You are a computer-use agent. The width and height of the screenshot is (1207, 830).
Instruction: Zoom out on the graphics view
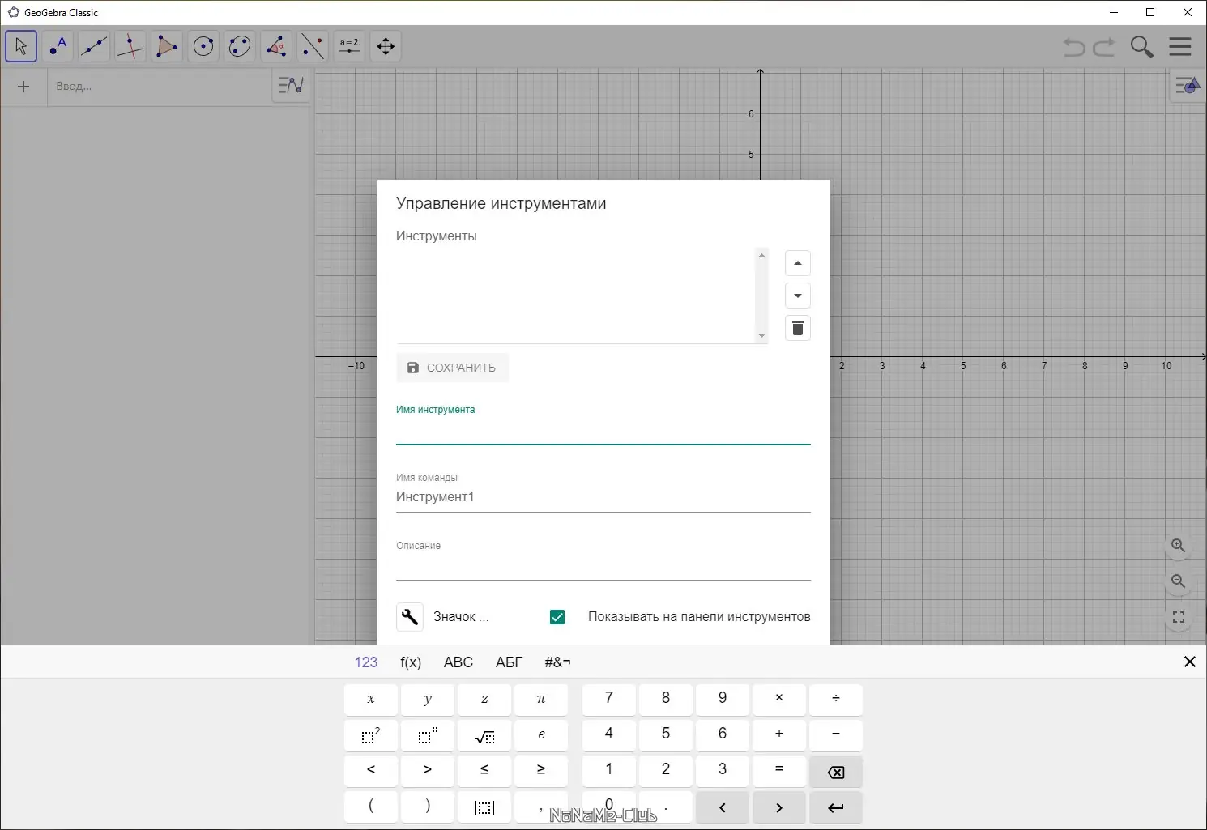pos(1179,581)
